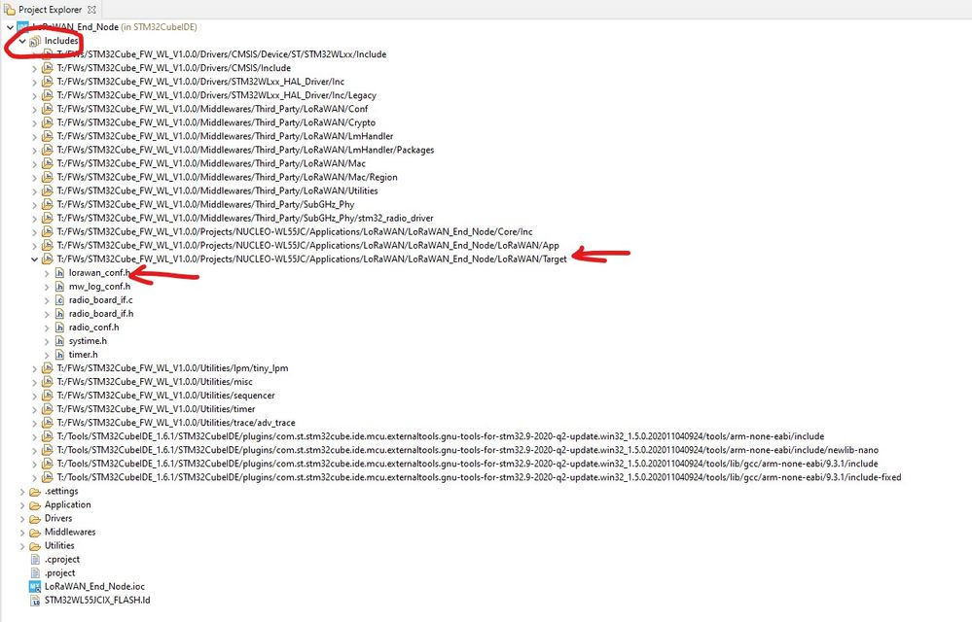
Task: Click the Application folder icon
Action: tap(35, 505)
